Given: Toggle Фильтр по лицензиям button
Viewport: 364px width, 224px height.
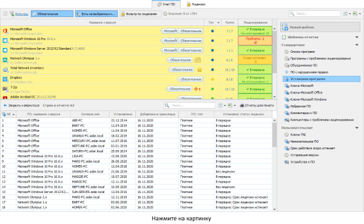Looking at the screenshot, I should coord(141,14).
